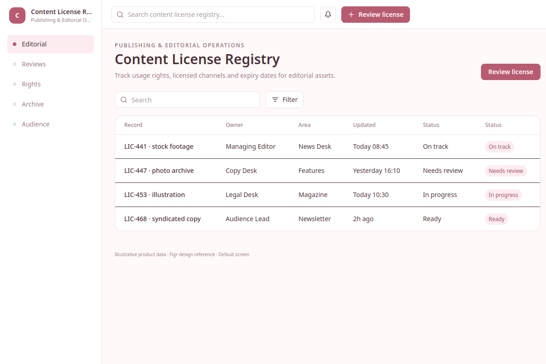Open record LIC-441 · stock footage
Image resolution: width=546 pixels, height=364 pixels.
(x=159, y=147)
